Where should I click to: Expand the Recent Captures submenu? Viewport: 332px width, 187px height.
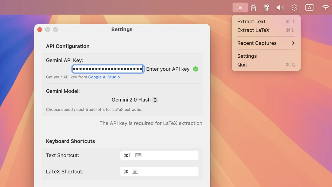coord(266,43)
